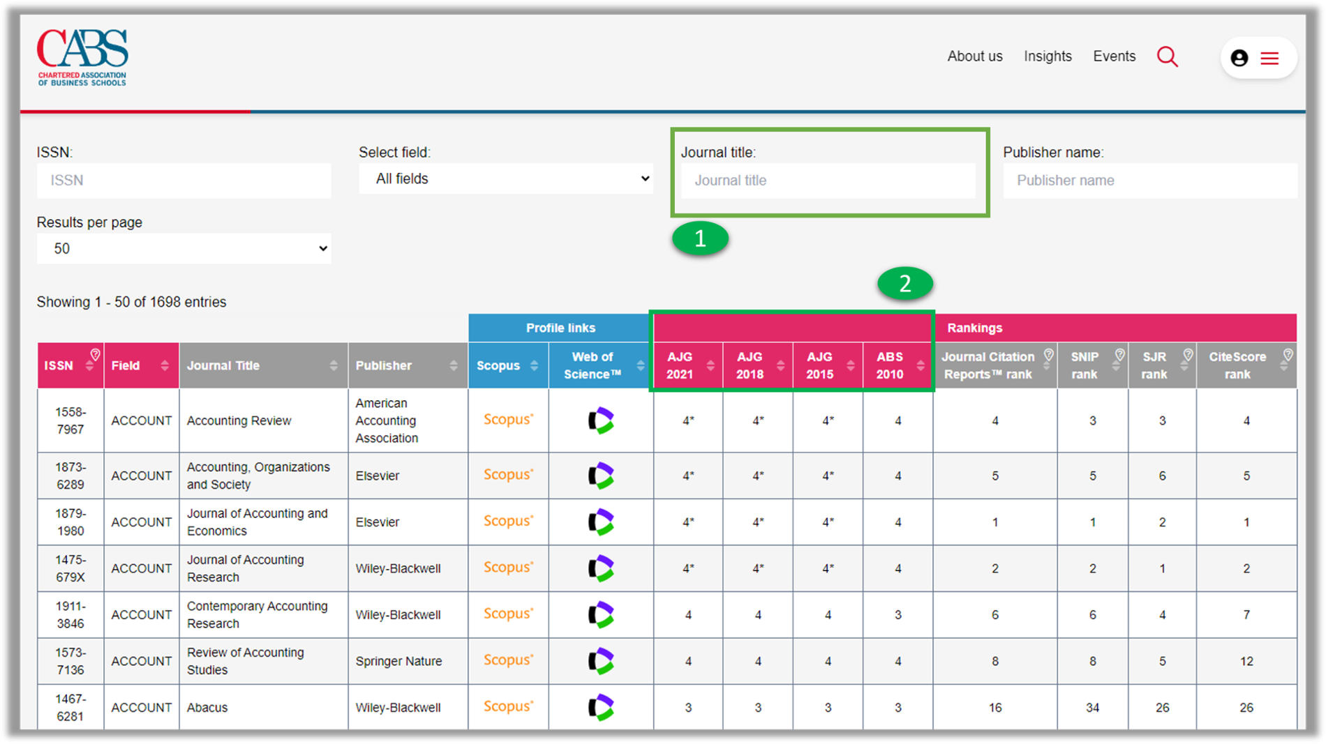Open Scopus link for Abacus
Viewport: 1326px width, 744px height.
click(x=508, y=706)
